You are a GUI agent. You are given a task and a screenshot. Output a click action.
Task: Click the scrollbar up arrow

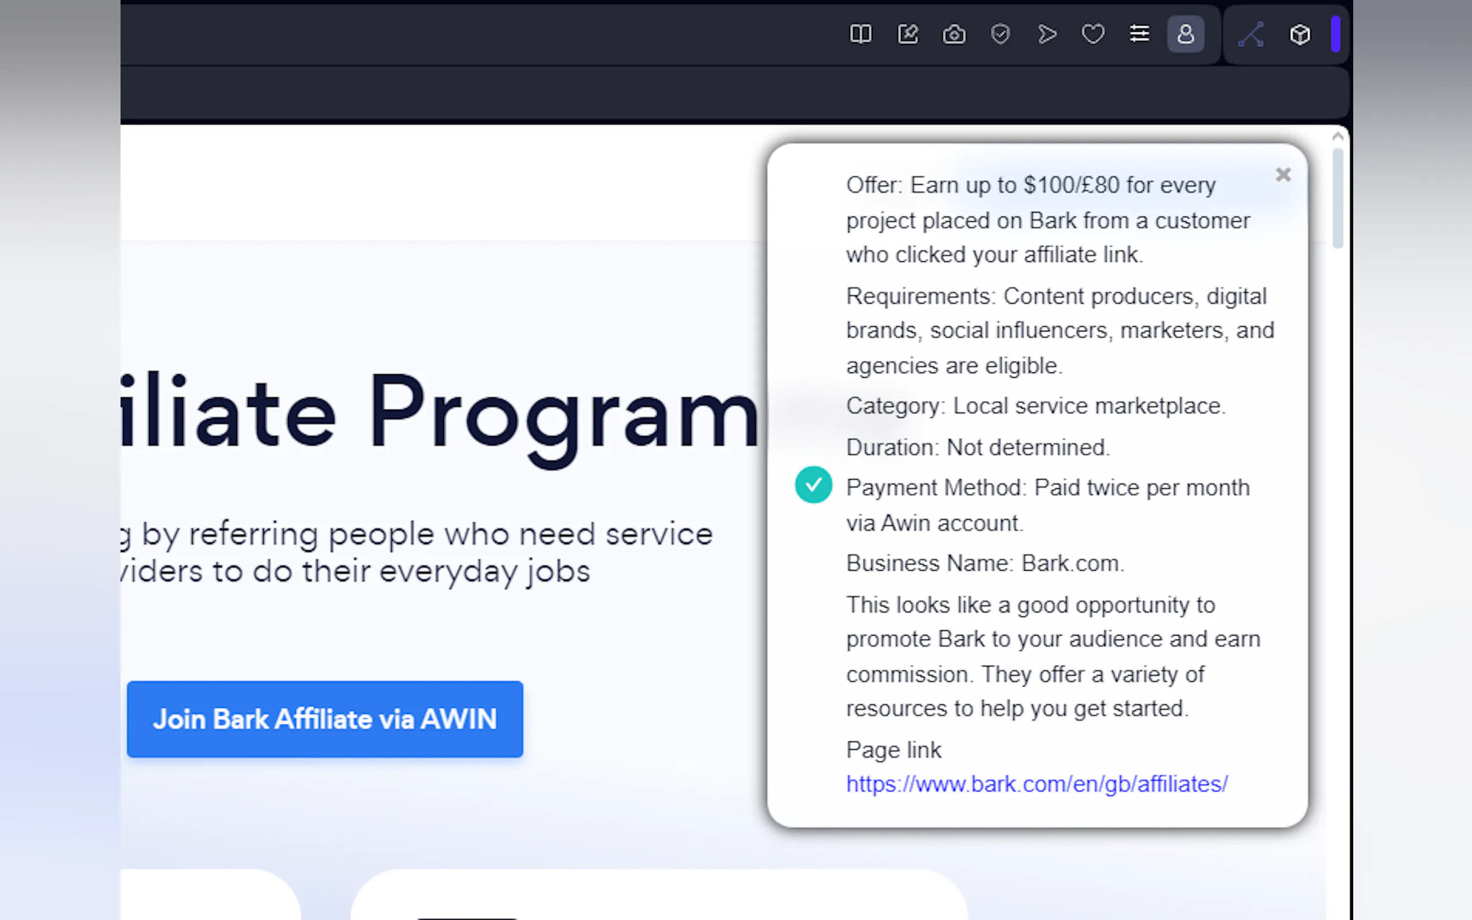(1338, 137)
